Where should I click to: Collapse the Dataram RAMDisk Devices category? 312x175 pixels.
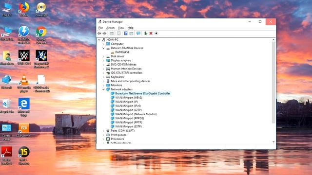tap(103, 48)
